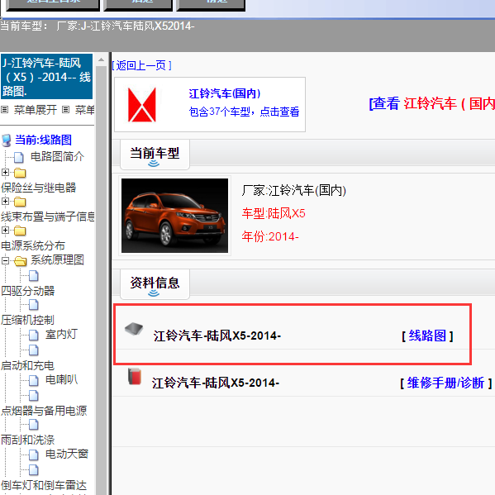
Task: Select 压缩机控制 tree label
Action: point(27,320)
